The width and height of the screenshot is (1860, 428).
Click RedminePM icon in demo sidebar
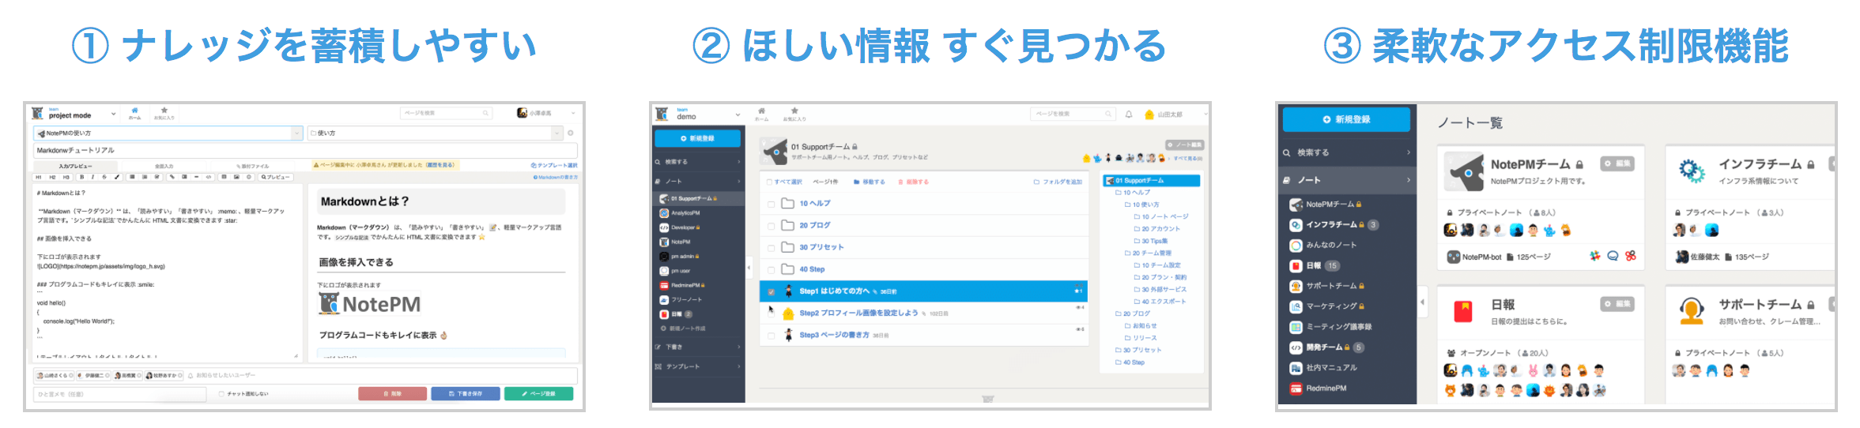coord(664,285)
